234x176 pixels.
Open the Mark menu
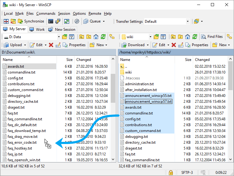pos(20,14)
